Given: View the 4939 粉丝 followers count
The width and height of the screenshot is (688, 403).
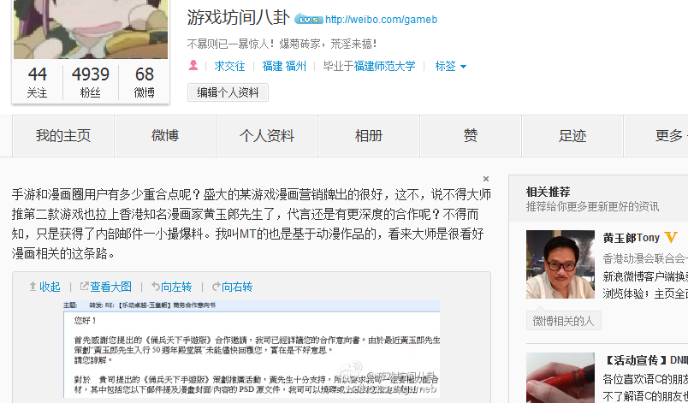Looking at the screenshot, I should 91,82.
